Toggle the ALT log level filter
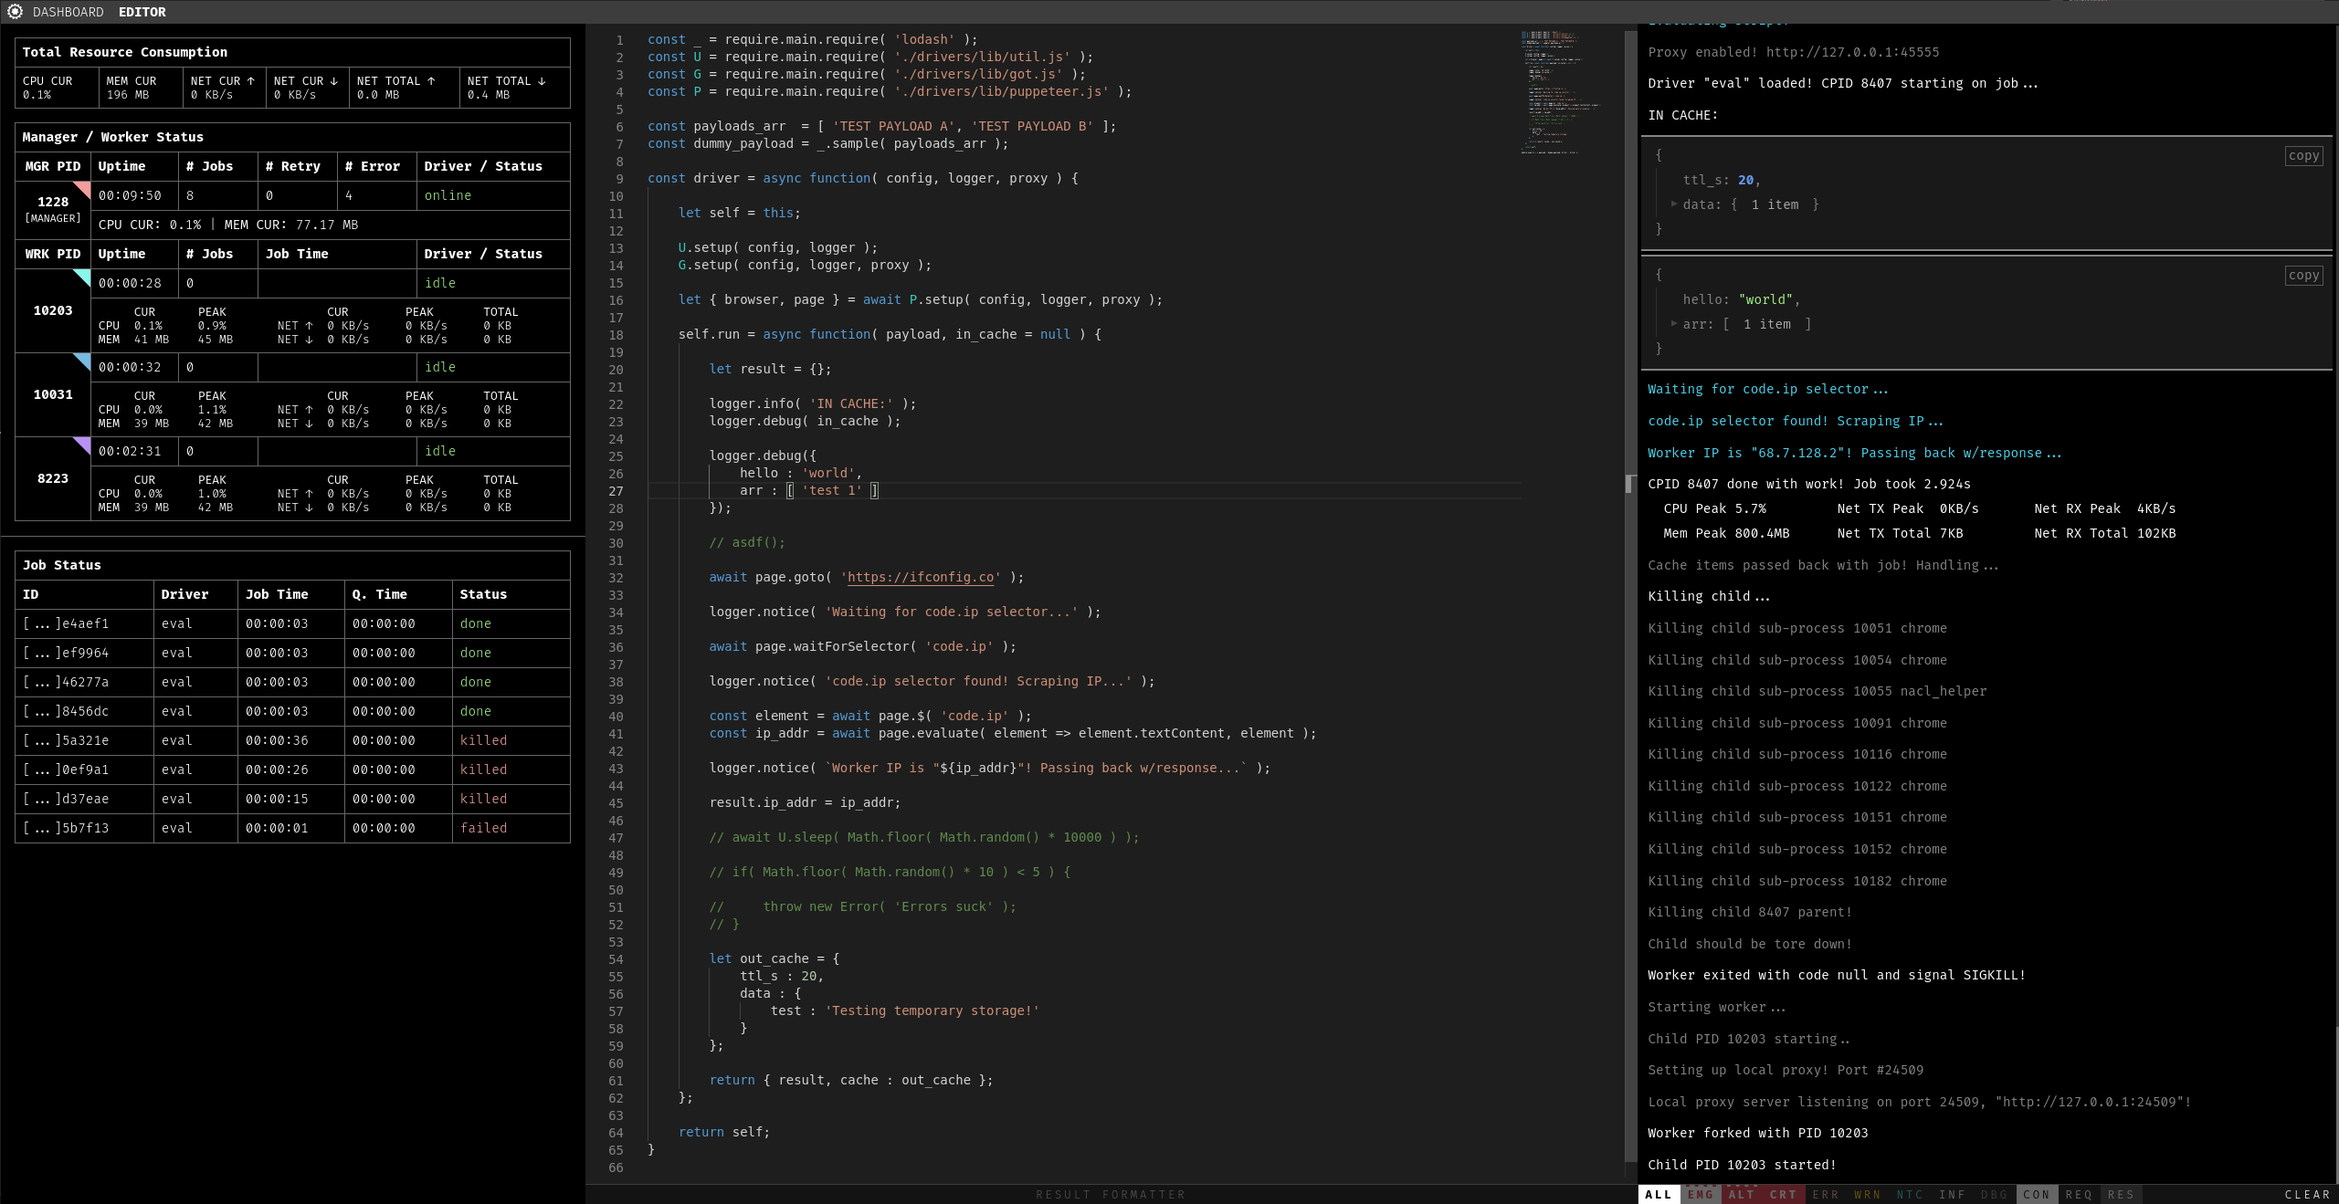Screen dimensions: 2339x1204 (x=1742, y=1194)
